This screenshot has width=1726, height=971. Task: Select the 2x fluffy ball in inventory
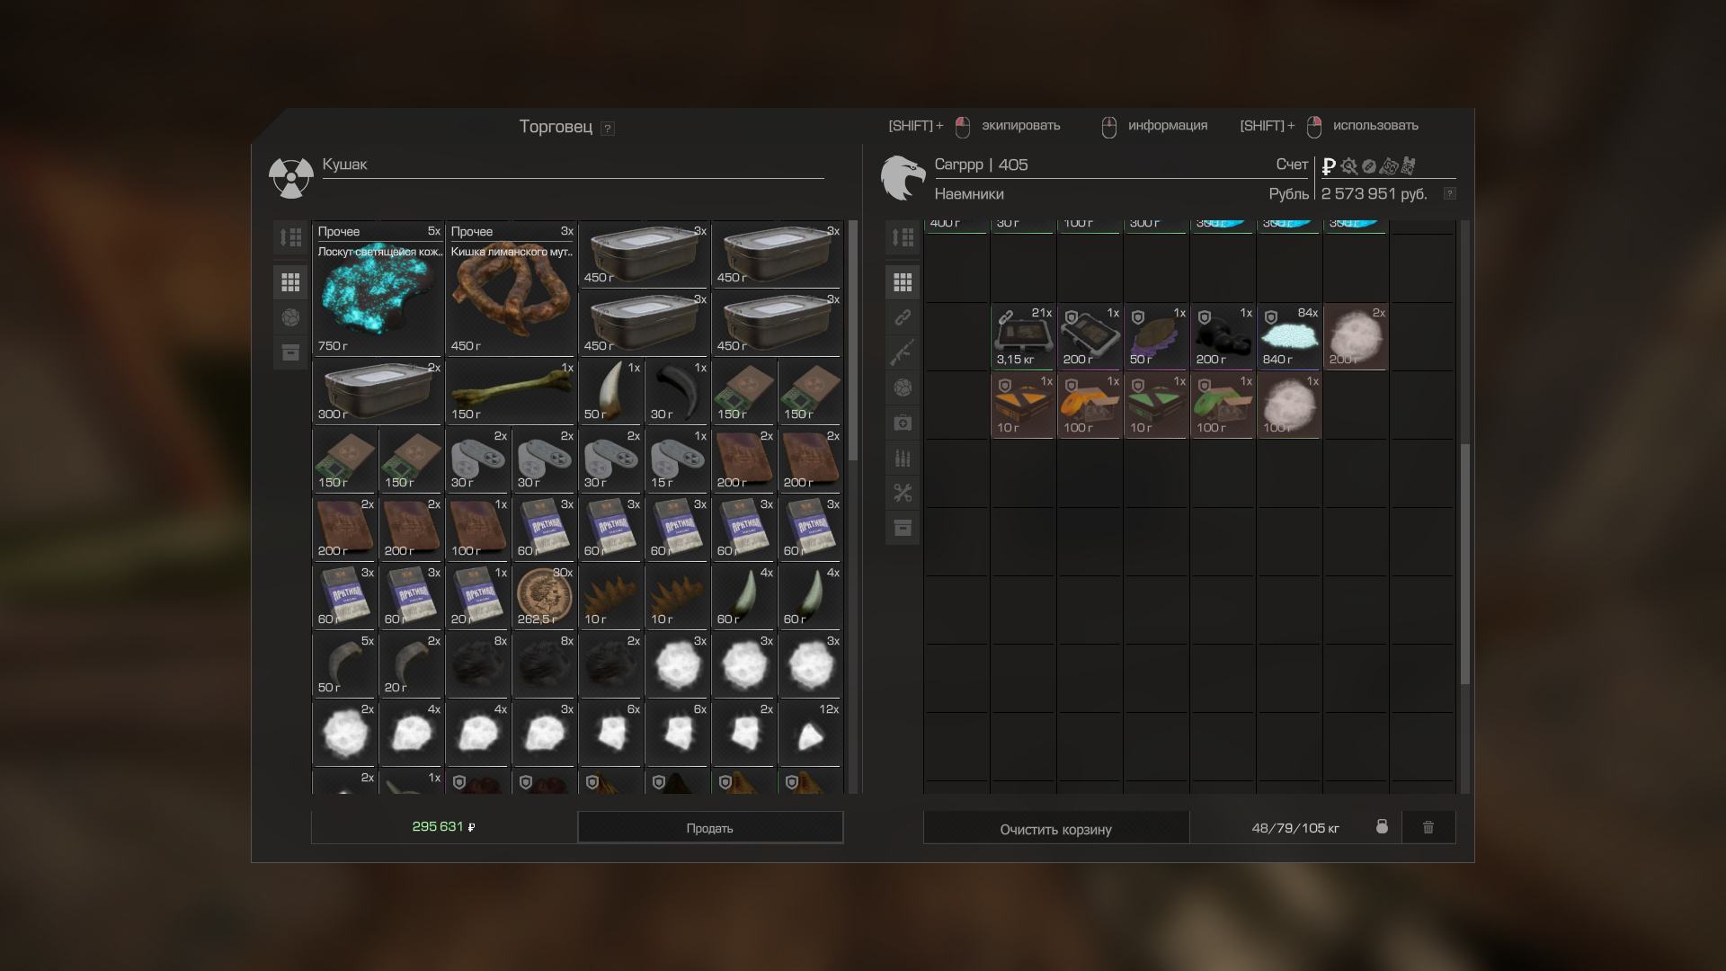point(1356,336)
